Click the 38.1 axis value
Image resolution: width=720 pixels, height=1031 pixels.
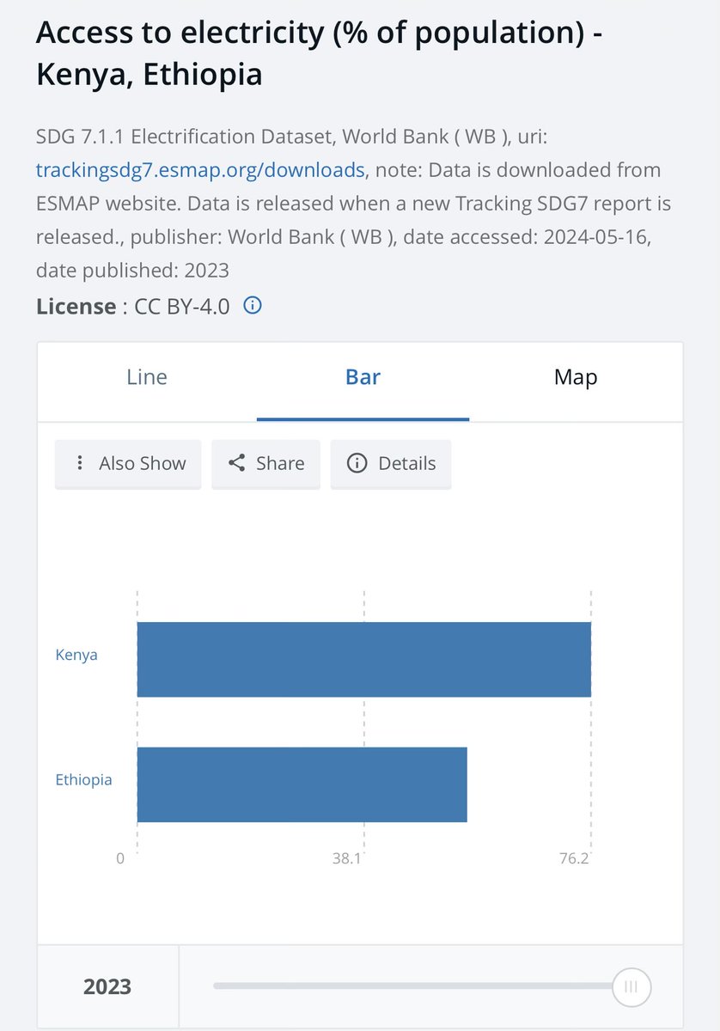tap(347, 858)
